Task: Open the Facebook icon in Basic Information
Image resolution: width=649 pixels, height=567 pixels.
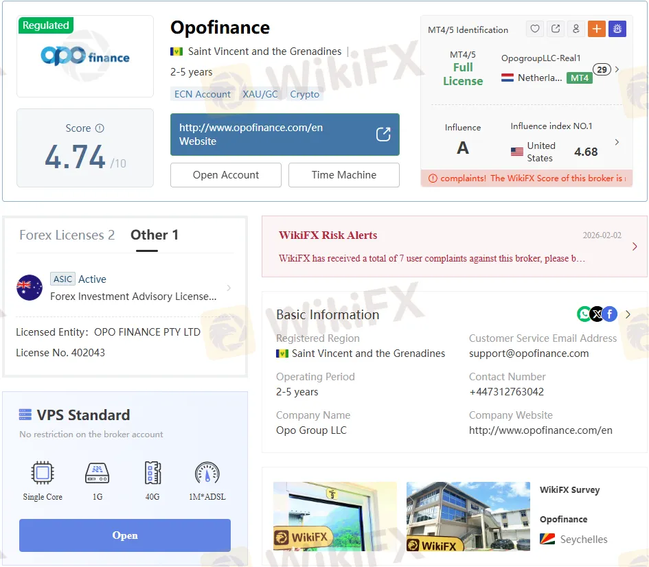Action: [x=609, y=314]
